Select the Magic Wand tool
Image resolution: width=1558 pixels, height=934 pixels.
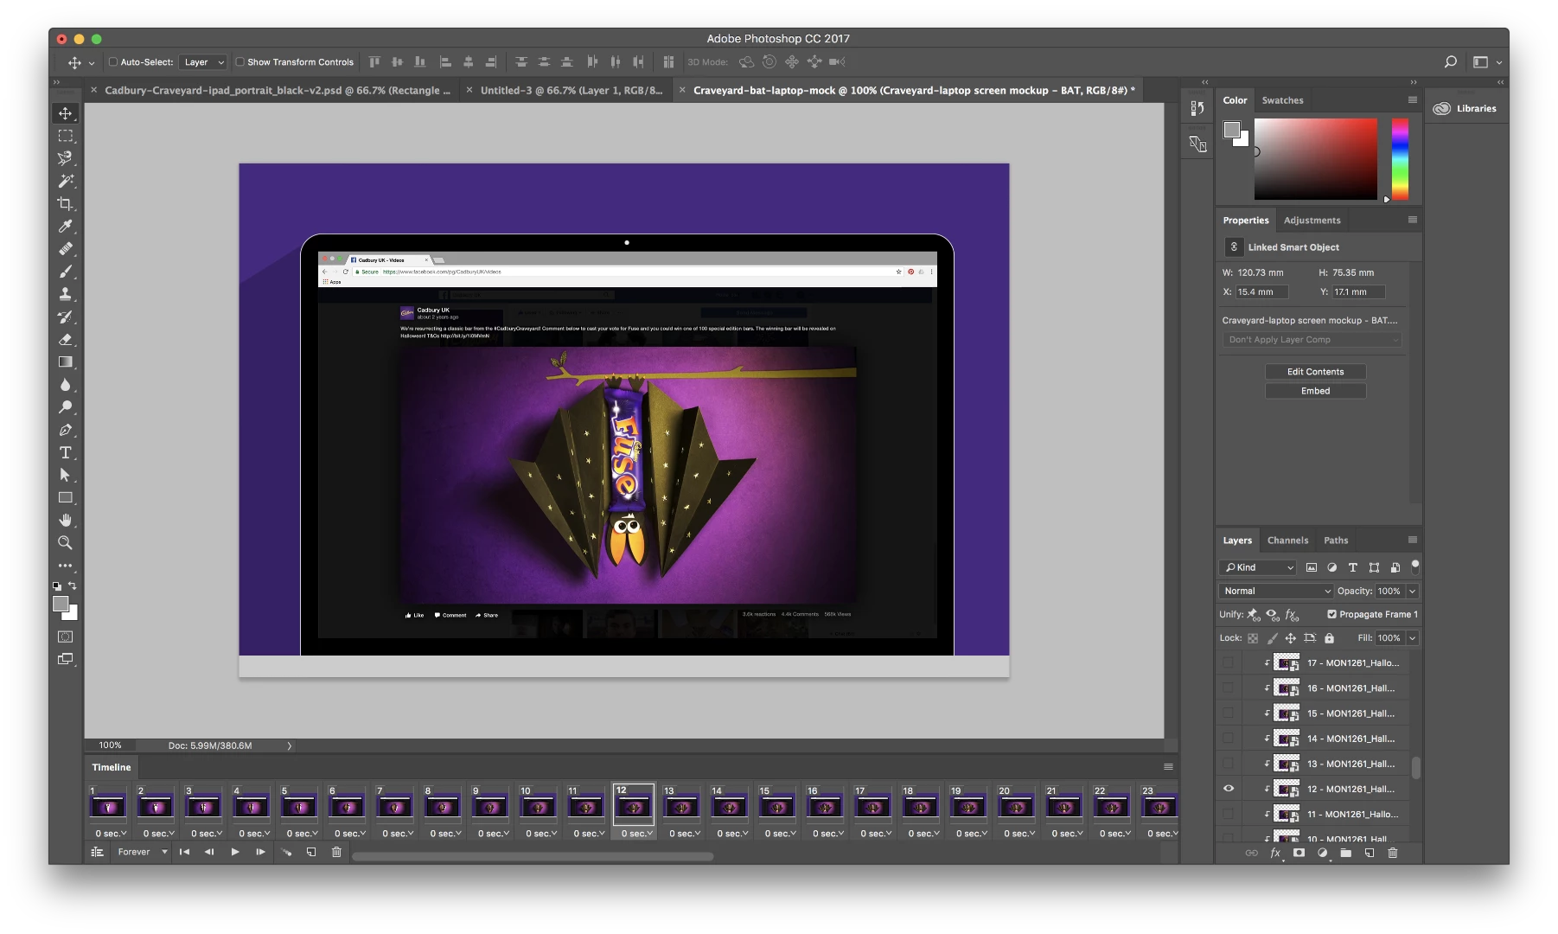click(x=65, y=181)
